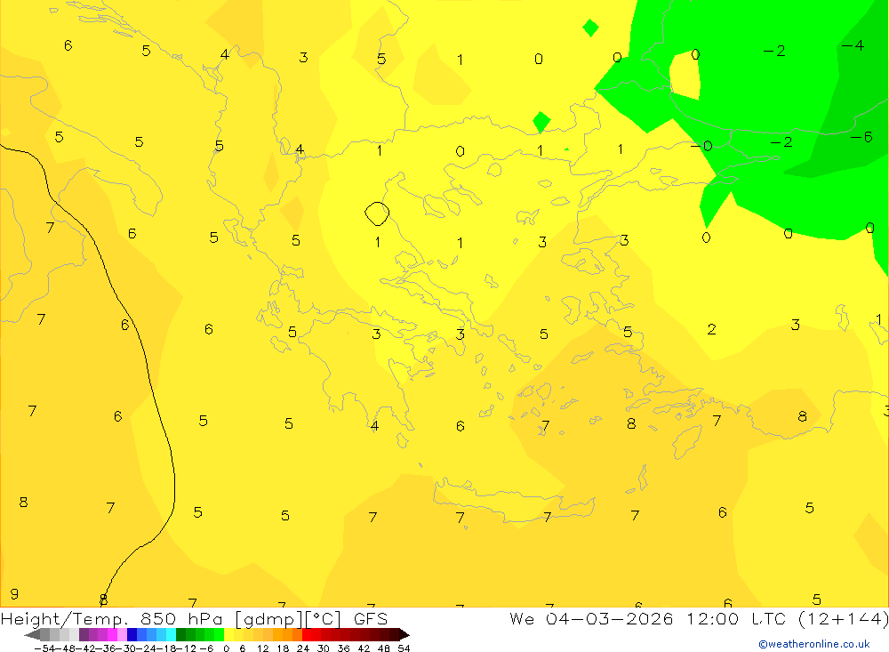The width and height of the screenshot is (889, 652).
Task: Pick the dark green swatch at legend -12
Action: pos(180,634)
